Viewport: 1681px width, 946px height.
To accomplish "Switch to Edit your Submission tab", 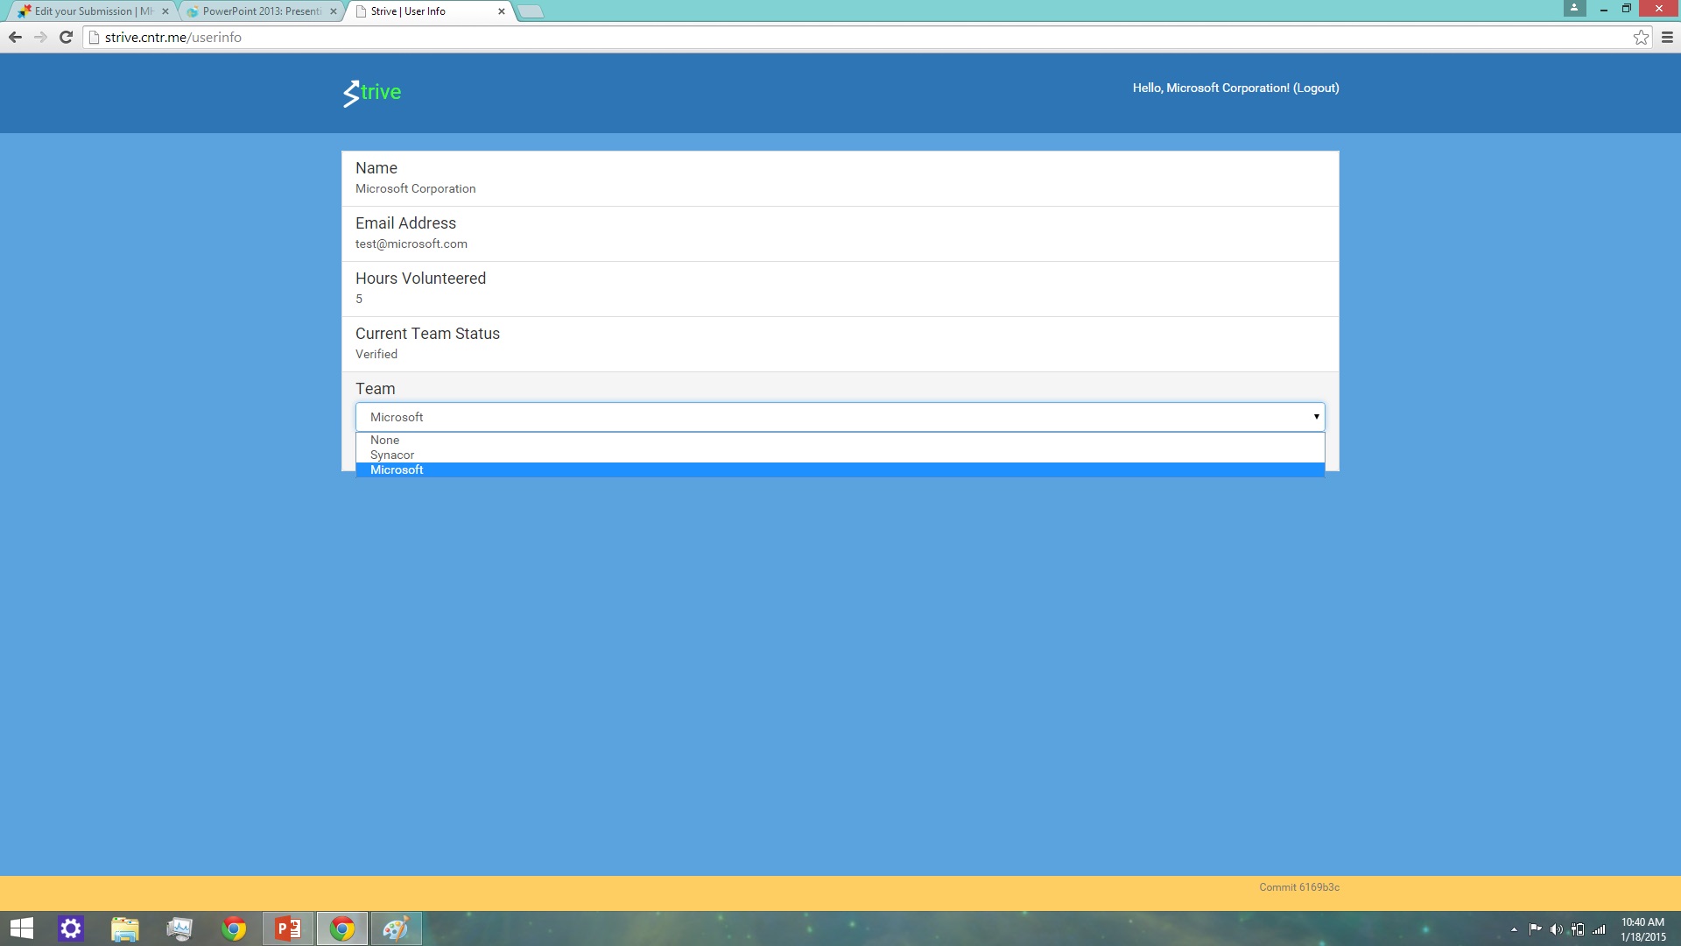I will click(x=92, y=11).
